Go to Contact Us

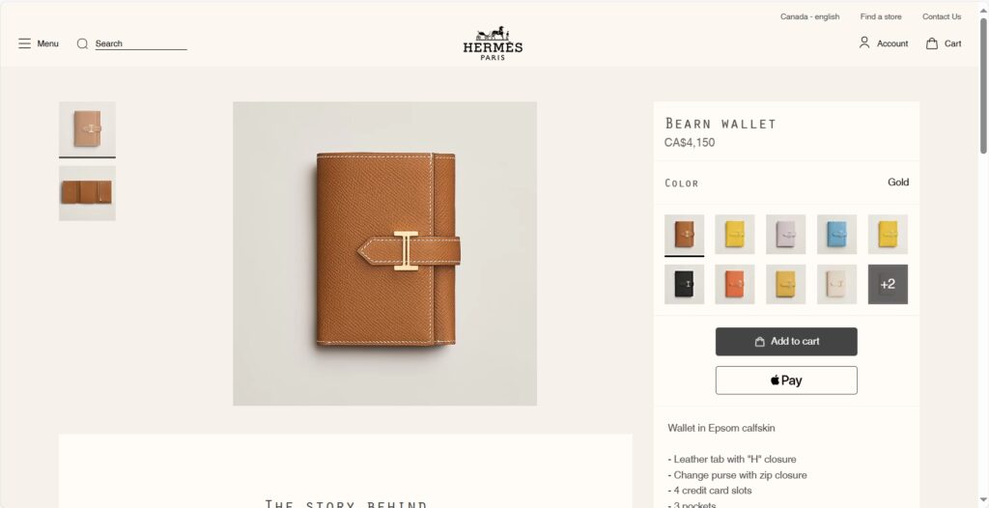942,17
